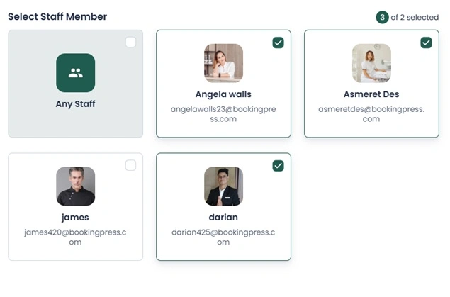The height and width of the screenshot is (297, 450).
Task: Deselect the darian checkbox
Action: 278,165
